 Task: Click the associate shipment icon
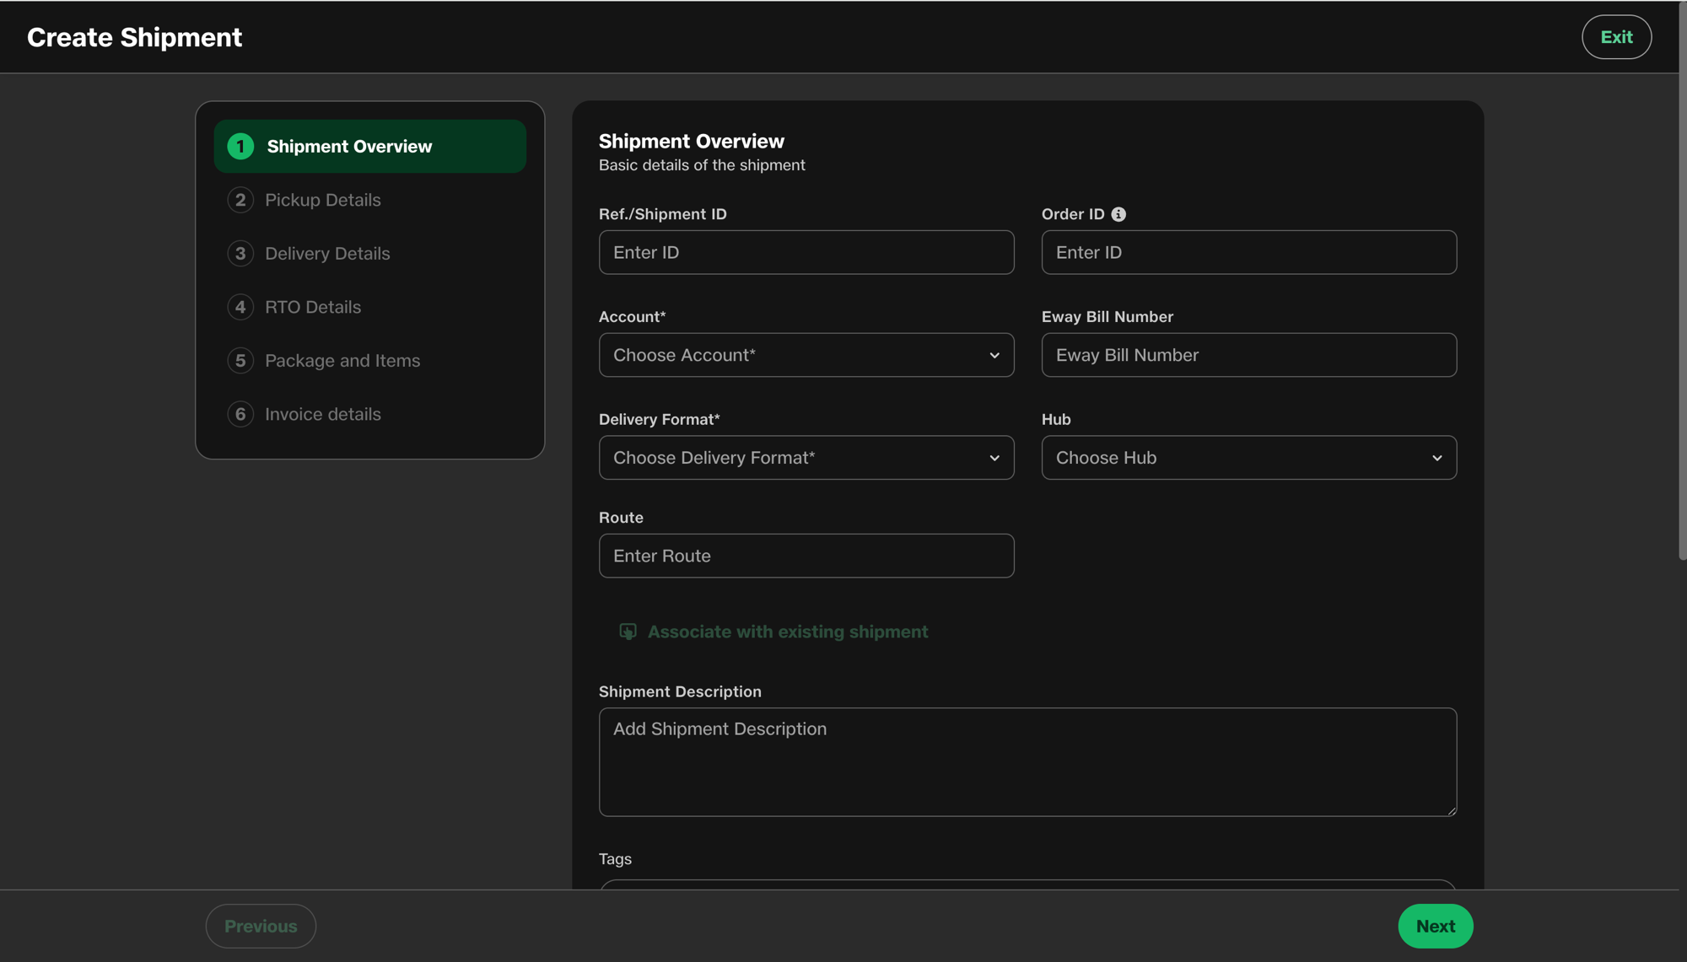(x=628, y=631)
